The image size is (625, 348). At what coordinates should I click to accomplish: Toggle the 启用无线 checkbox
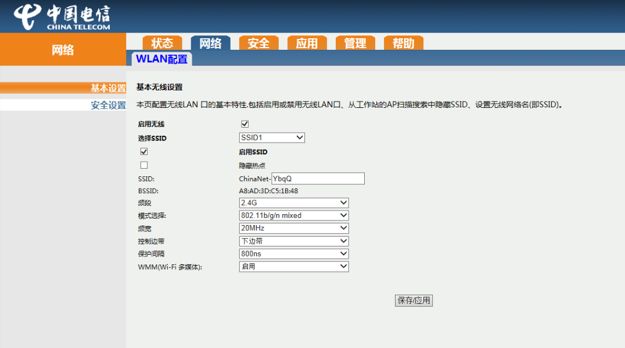245,124
